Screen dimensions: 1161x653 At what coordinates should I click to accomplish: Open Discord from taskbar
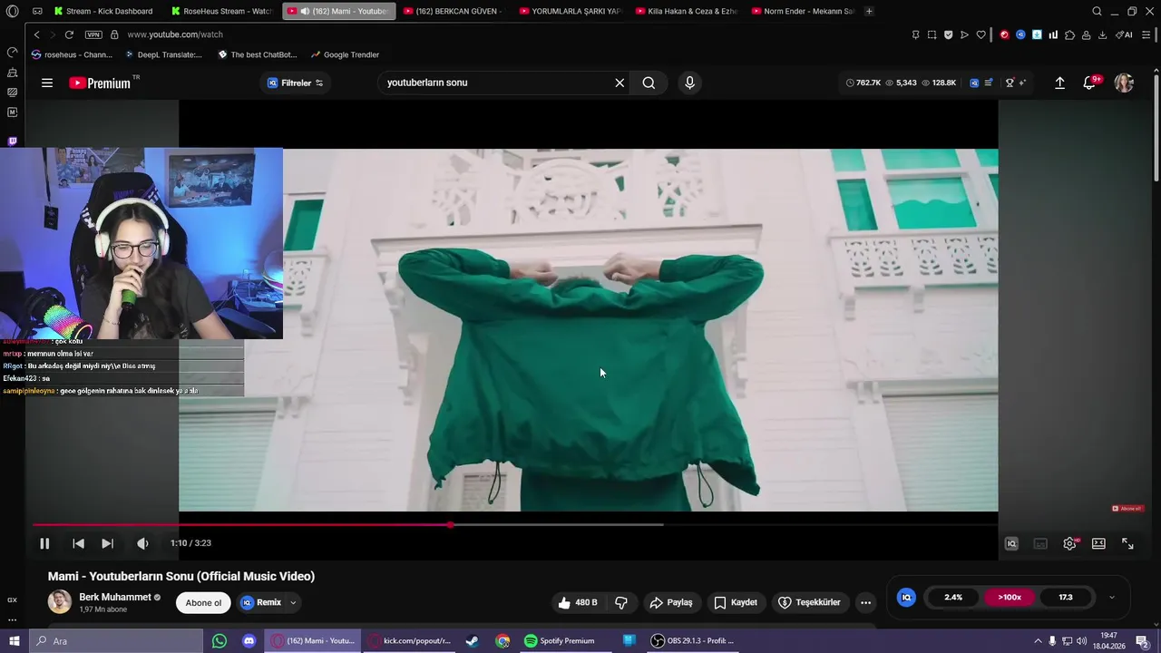[x=249, y=640]
